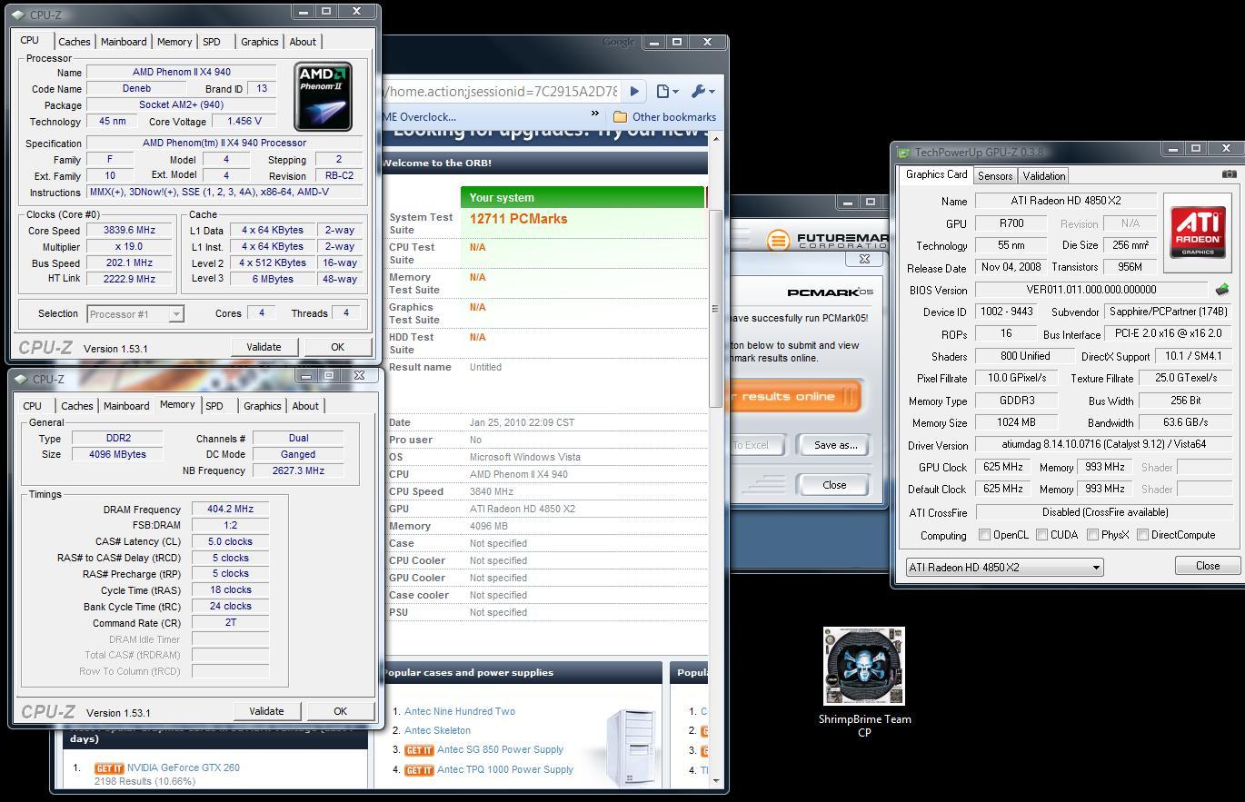Image resolution: width=1245 pixels, height=802 pixels.
Task: Open the SPD tab in lower CPU-Z window
Action: coord(214,406)
